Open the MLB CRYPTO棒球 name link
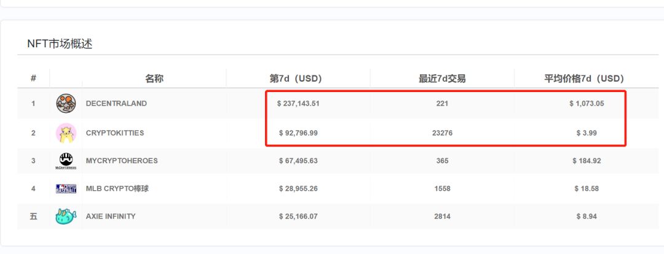The image size is (664, 254). 117,188
